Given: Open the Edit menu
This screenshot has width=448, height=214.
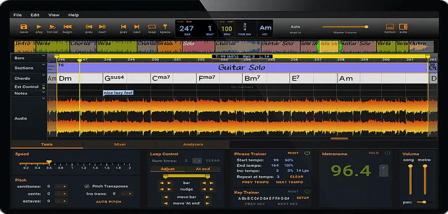Looking at the screenshot, I should pyautogui.click(x=35, y=15).
